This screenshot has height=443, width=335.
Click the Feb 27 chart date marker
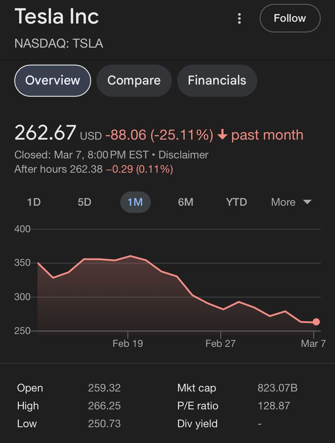(221, 344)
